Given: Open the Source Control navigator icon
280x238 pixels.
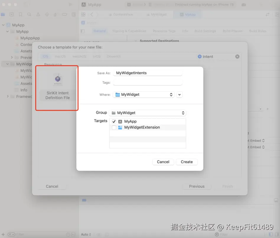Looking at the screenshot, I should pos(12,14).
